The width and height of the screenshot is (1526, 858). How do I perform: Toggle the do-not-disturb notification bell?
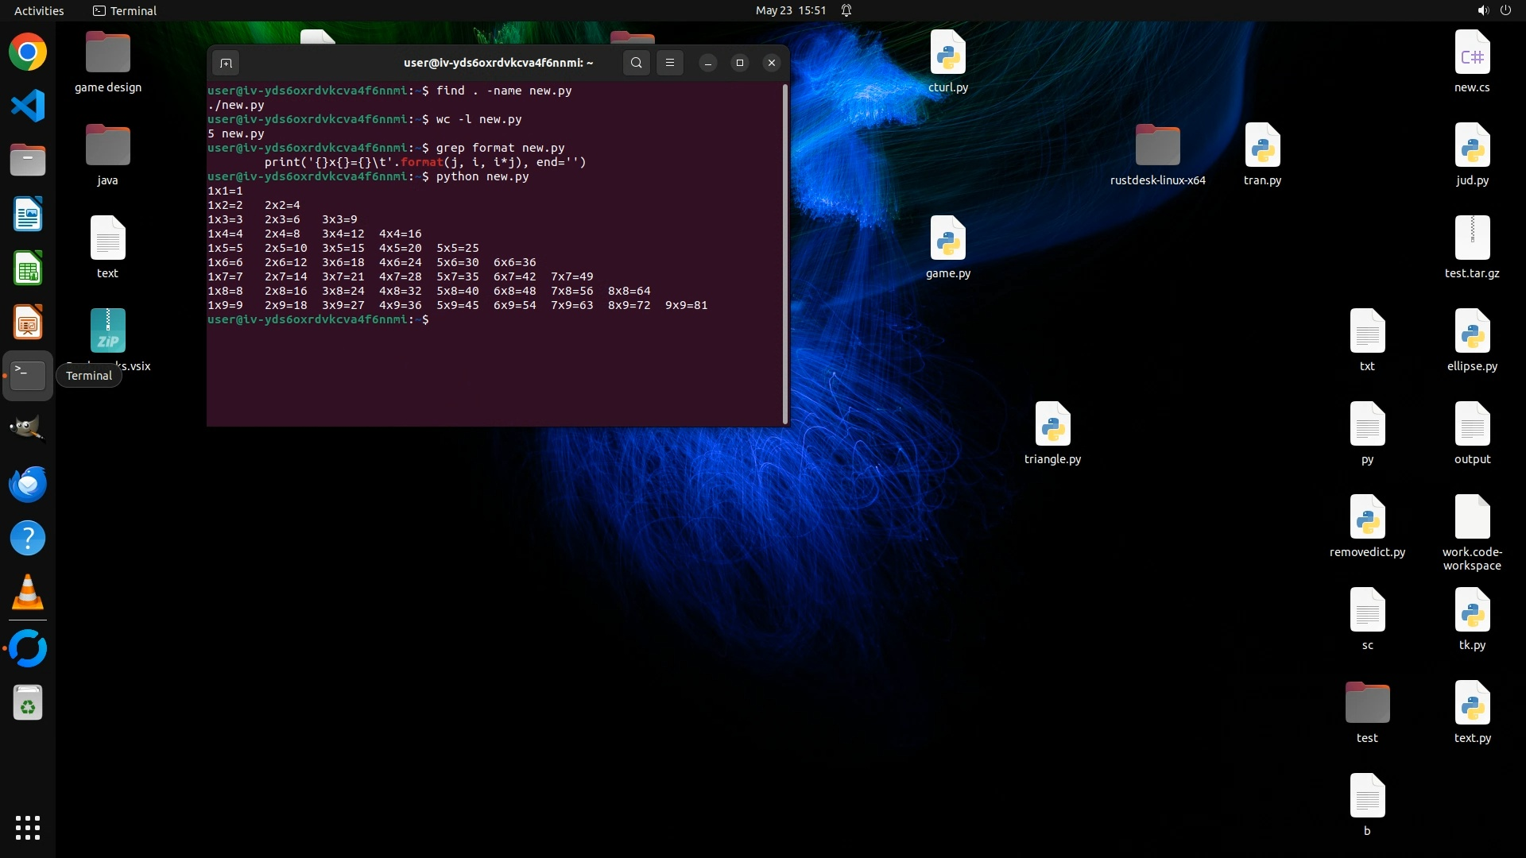point(846,10)
